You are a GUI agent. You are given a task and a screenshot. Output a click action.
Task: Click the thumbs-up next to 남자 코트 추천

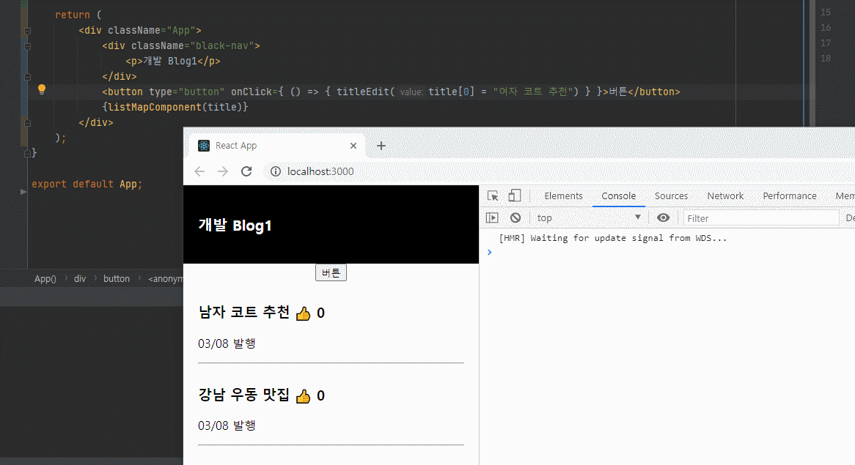tap(303, 313)
